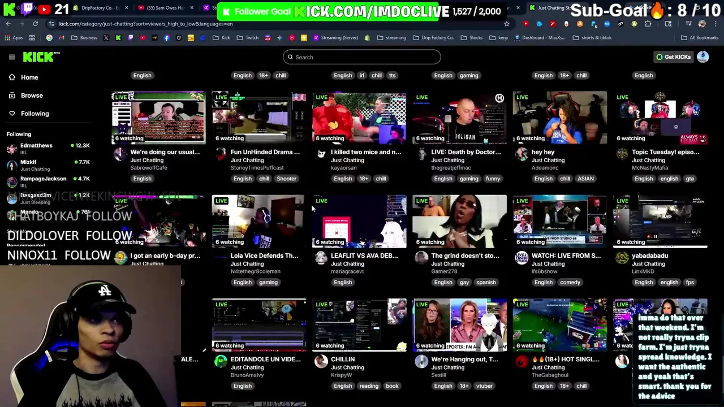
Task: Select the book tag under KrispyW
Action: coord(392,386)
